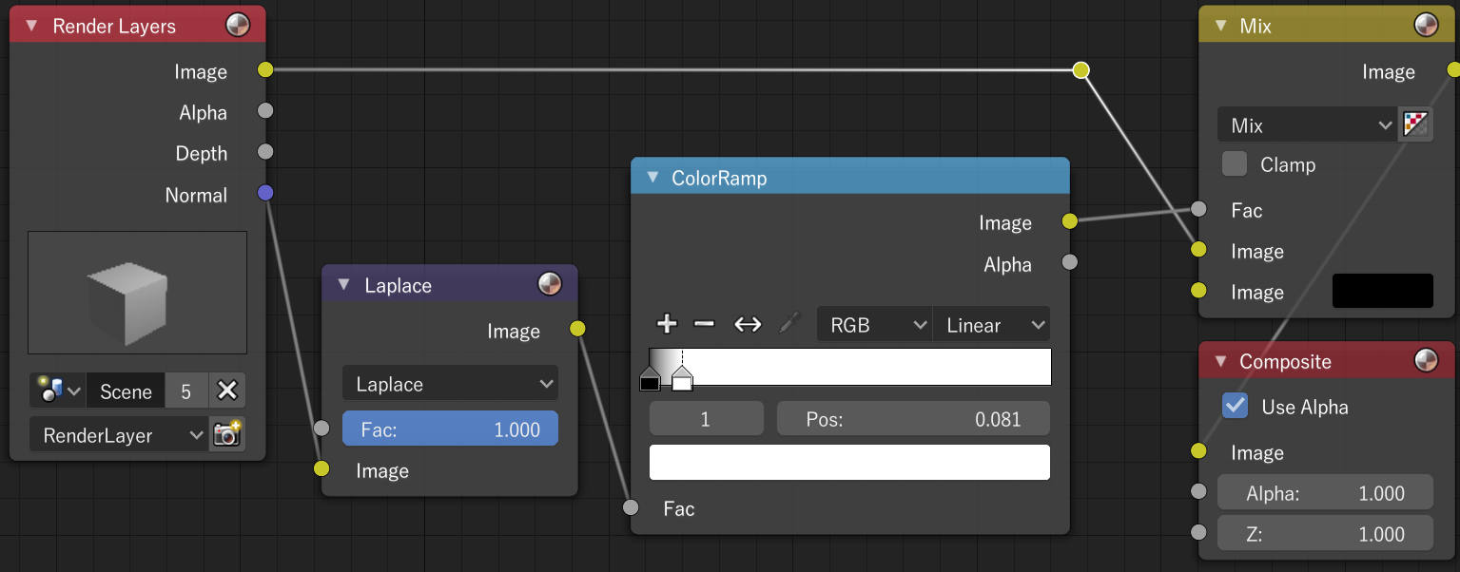Click Laplace Image input socket
Image resolution: width=1460 pixels, height=572 pixels.
point(321,468)
